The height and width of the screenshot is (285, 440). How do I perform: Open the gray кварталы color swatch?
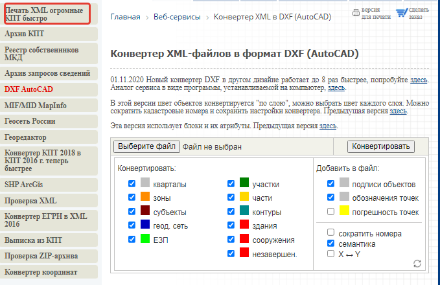[x=145, y=182]
